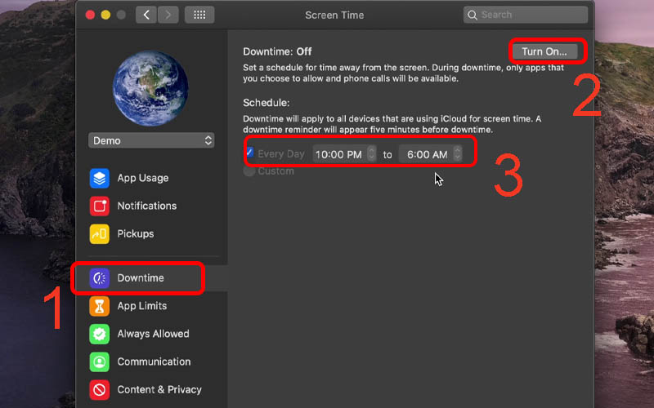Open Communication label in sidebar
Screen dimensions: 654x408
pos(154,361)
